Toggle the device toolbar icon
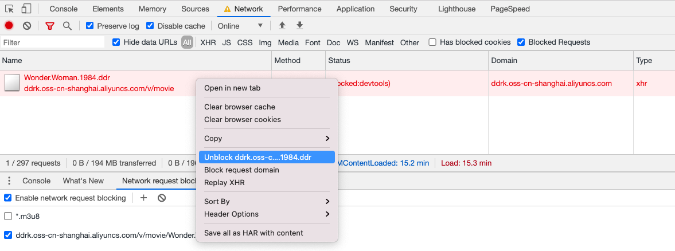 (26, 9)
